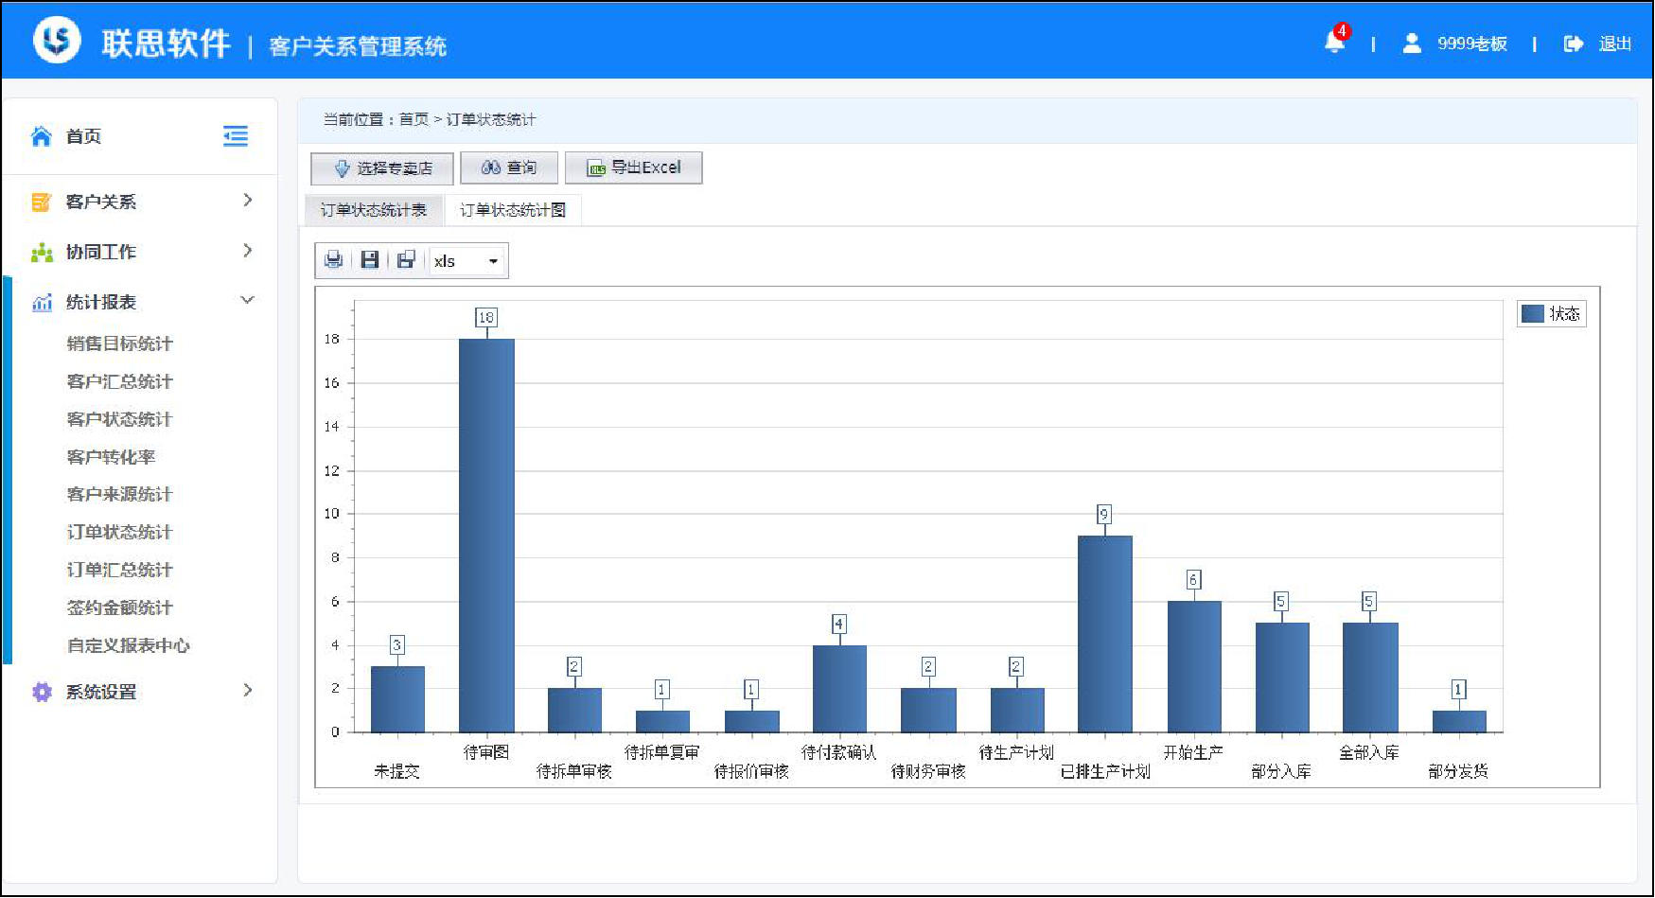
Task: Click the 待付款确认 bar with value 4
Action: tap(839, 689)
